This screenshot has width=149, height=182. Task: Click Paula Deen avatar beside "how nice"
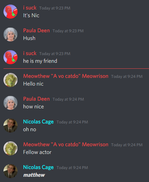click(x=10, y=103)
